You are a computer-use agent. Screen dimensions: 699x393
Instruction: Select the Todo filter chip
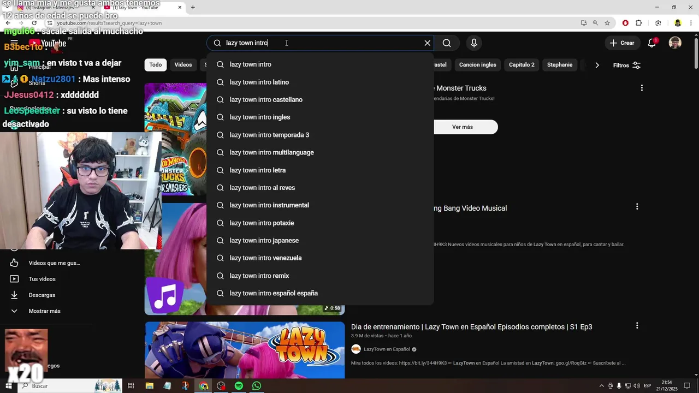click(156, 65)
